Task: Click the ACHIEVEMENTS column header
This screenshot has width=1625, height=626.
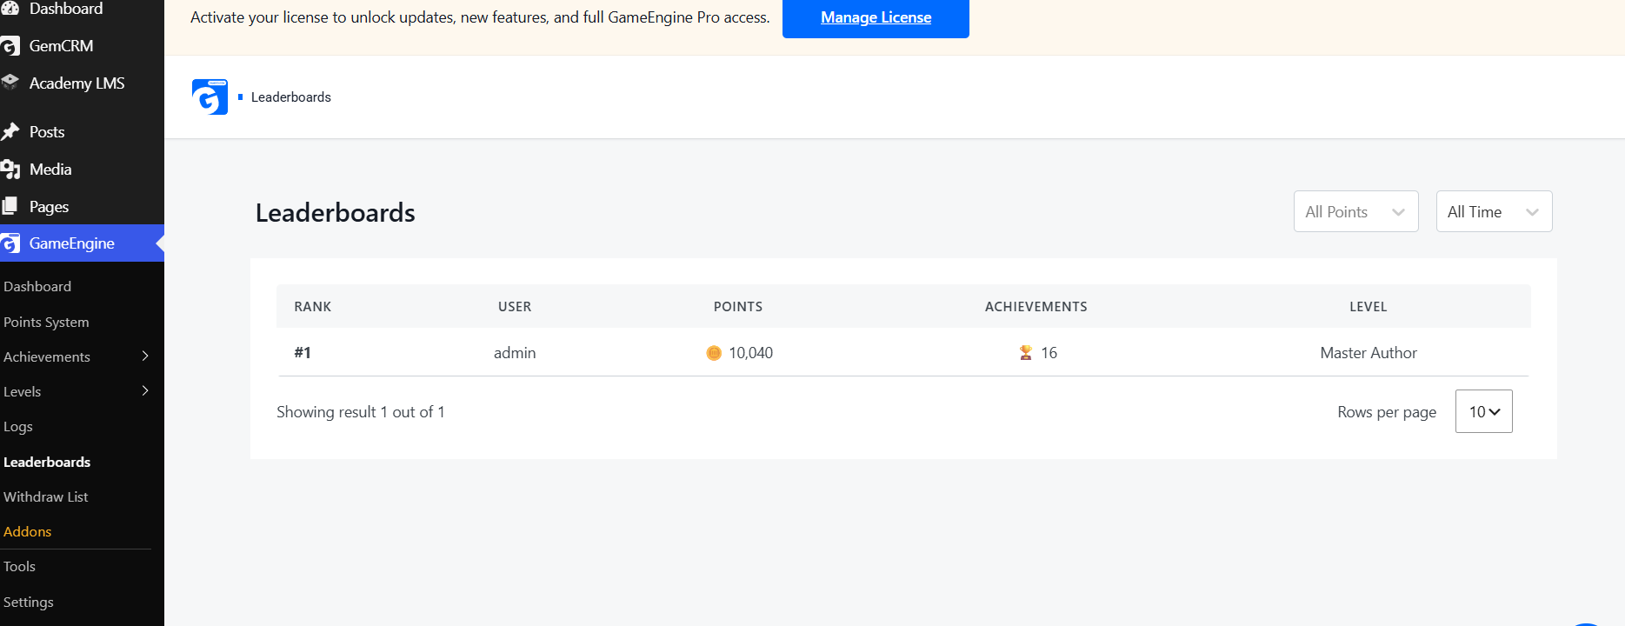Action: tap(1036, 307)
